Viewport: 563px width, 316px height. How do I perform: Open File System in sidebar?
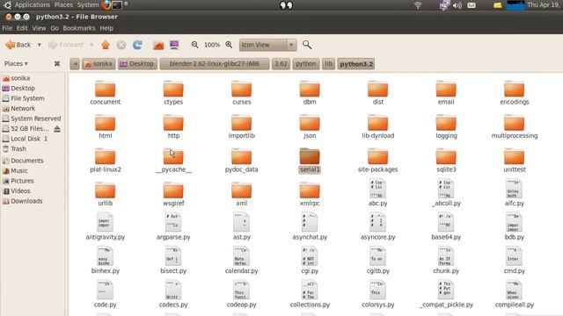coord(24,98)
